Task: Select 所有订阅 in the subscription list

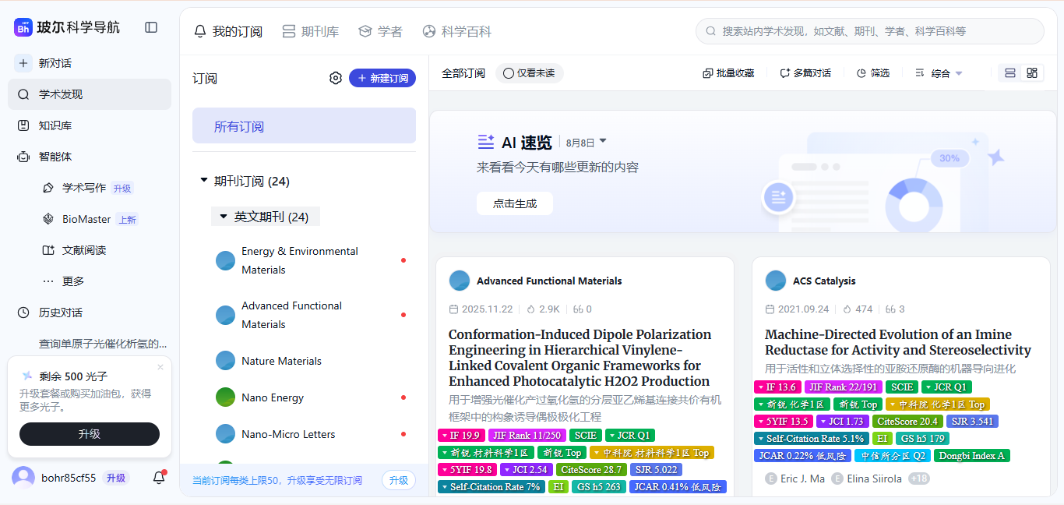Action: pyautogui.click(x=305, y=125)
